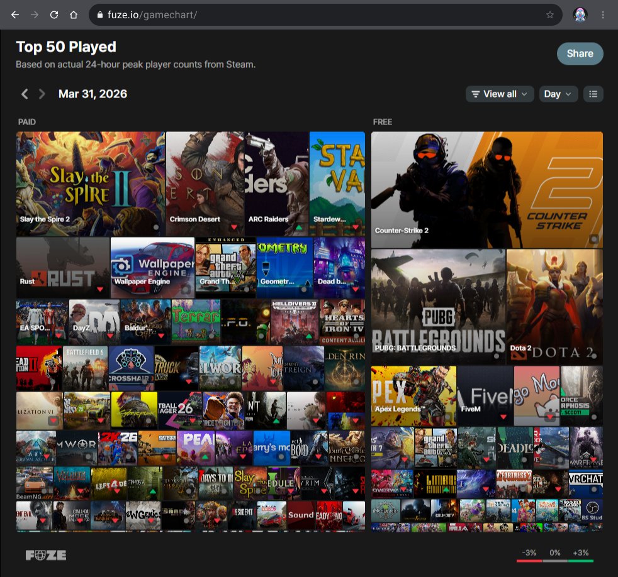
Task: Open the ARC Raiders game tile
Action: click(x=277, y=184)
